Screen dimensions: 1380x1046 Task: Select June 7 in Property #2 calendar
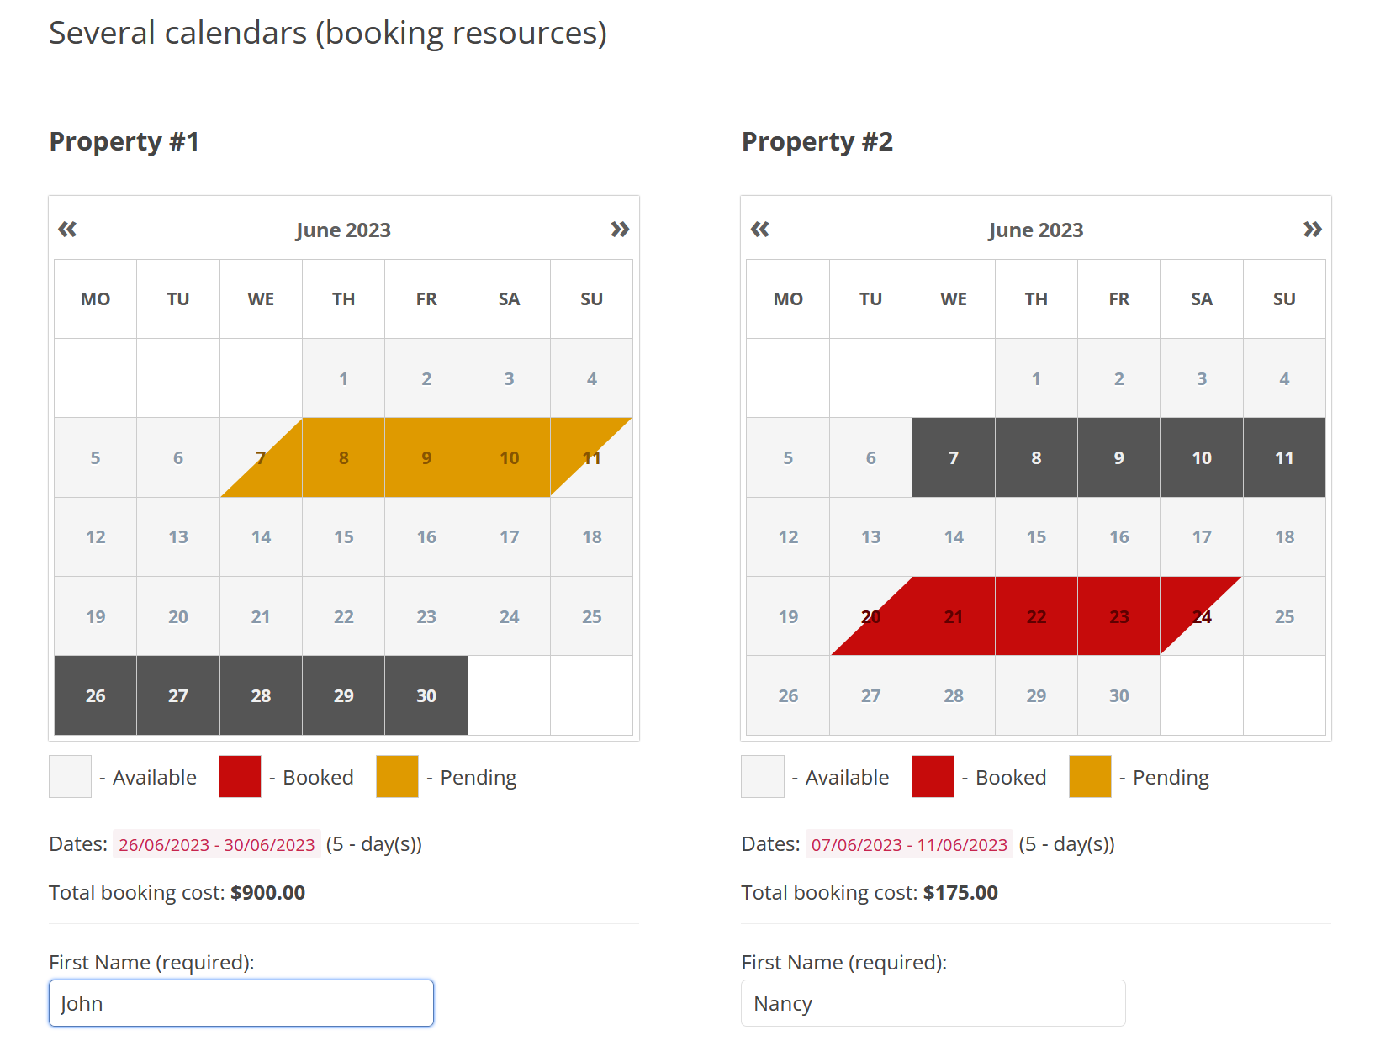click(953, 458)
